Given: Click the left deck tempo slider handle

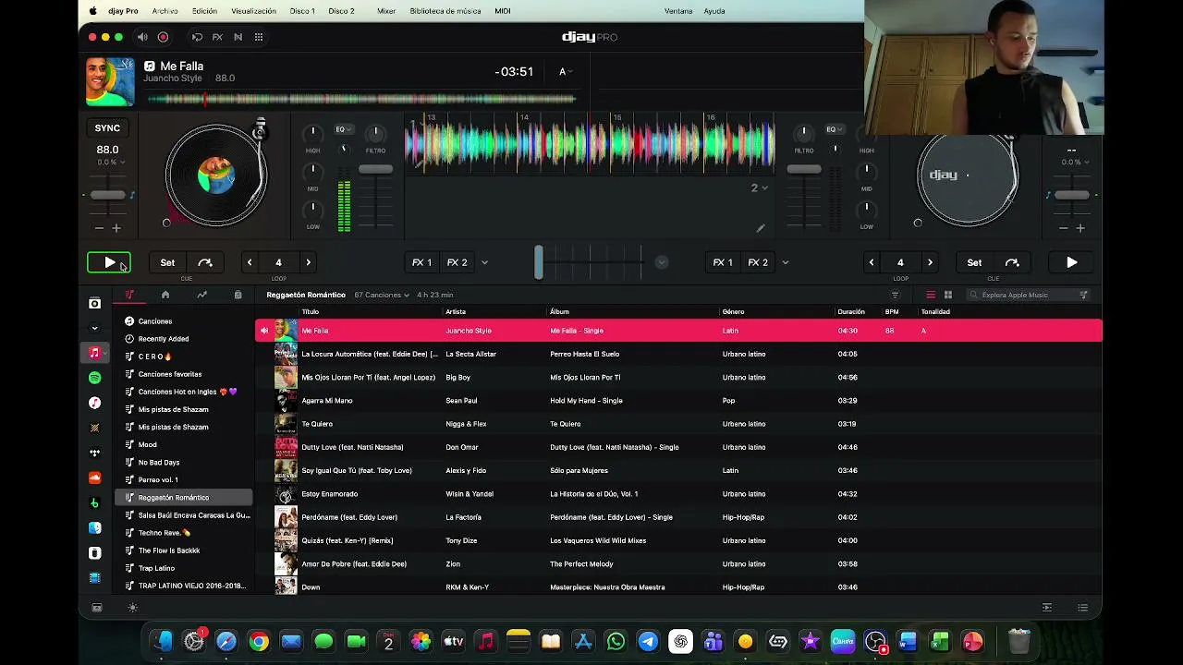Looking at the screenshot, I should click(108, 195).
